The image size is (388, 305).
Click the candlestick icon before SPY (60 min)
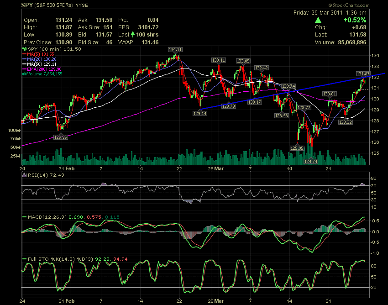pyautogui.click(x=25, y=49)
